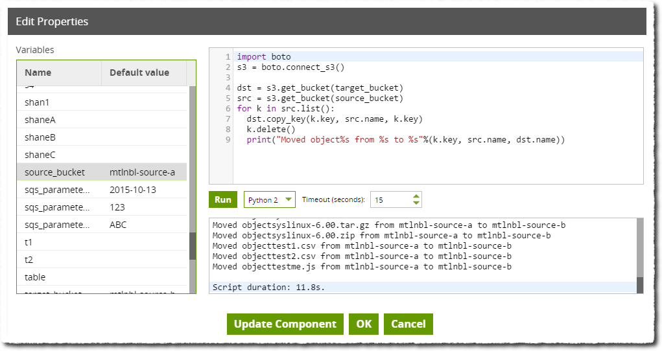
Task: Decrease timeout with the down arrow
Action: (416, 203)
